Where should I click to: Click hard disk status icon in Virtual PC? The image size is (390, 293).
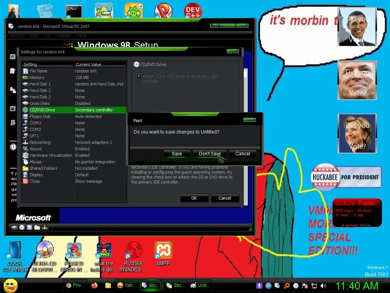coord(14,227)
